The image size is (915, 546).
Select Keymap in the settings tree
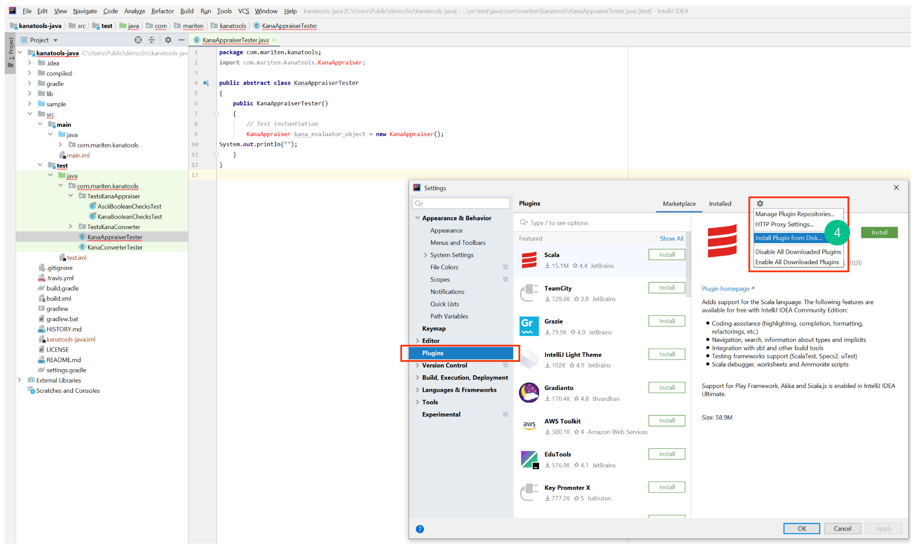[433, 328]
